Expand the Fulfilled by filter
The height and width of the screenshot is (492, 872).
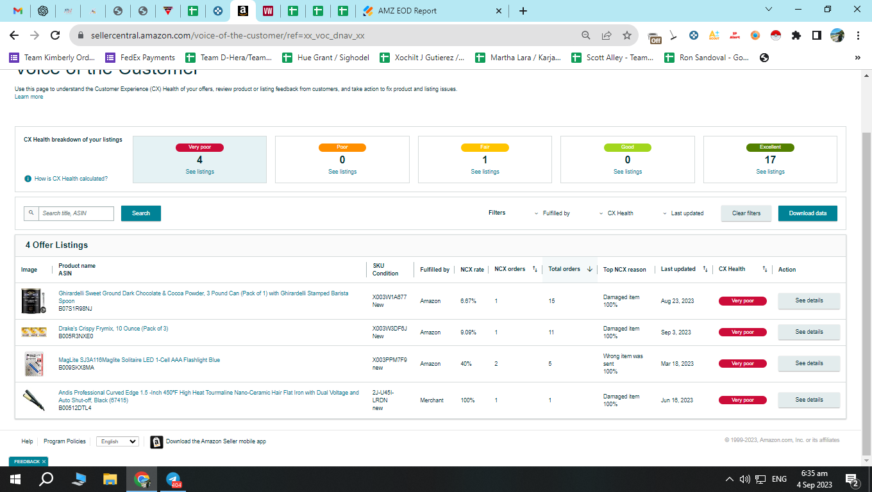(552, 213)
